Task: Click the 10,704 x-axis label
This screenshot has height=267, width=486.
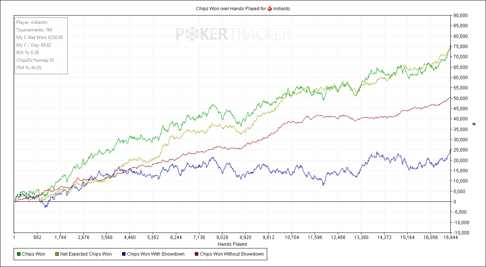Action: pos(292,238)
